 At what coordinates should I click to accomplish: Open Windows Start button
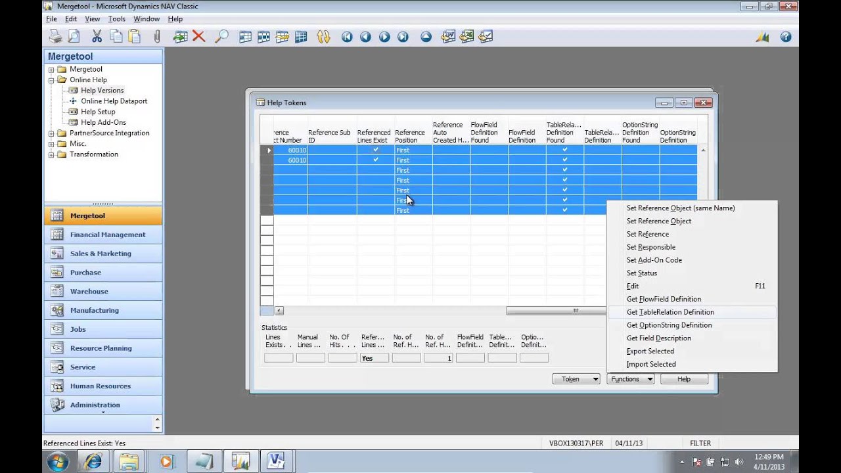57,461
